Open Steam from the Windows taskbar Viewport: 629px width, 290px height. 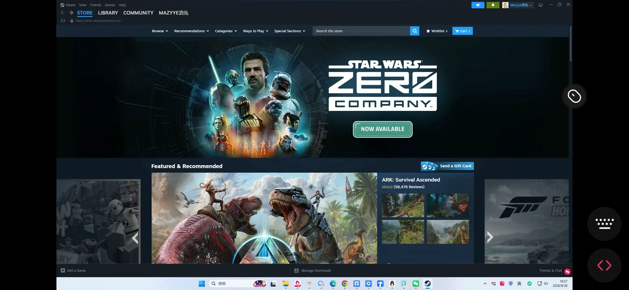click(x=428, y=284)
